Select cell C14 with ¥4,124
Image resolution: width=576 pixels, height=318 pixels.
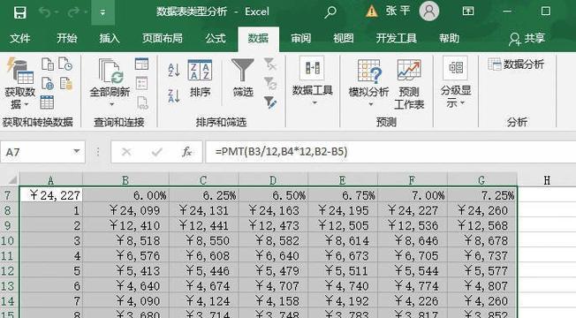pos(203,300)
